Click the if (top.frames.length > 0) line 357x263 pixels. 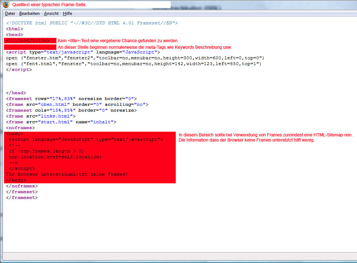pyautogui.click(x=46, y=151)
